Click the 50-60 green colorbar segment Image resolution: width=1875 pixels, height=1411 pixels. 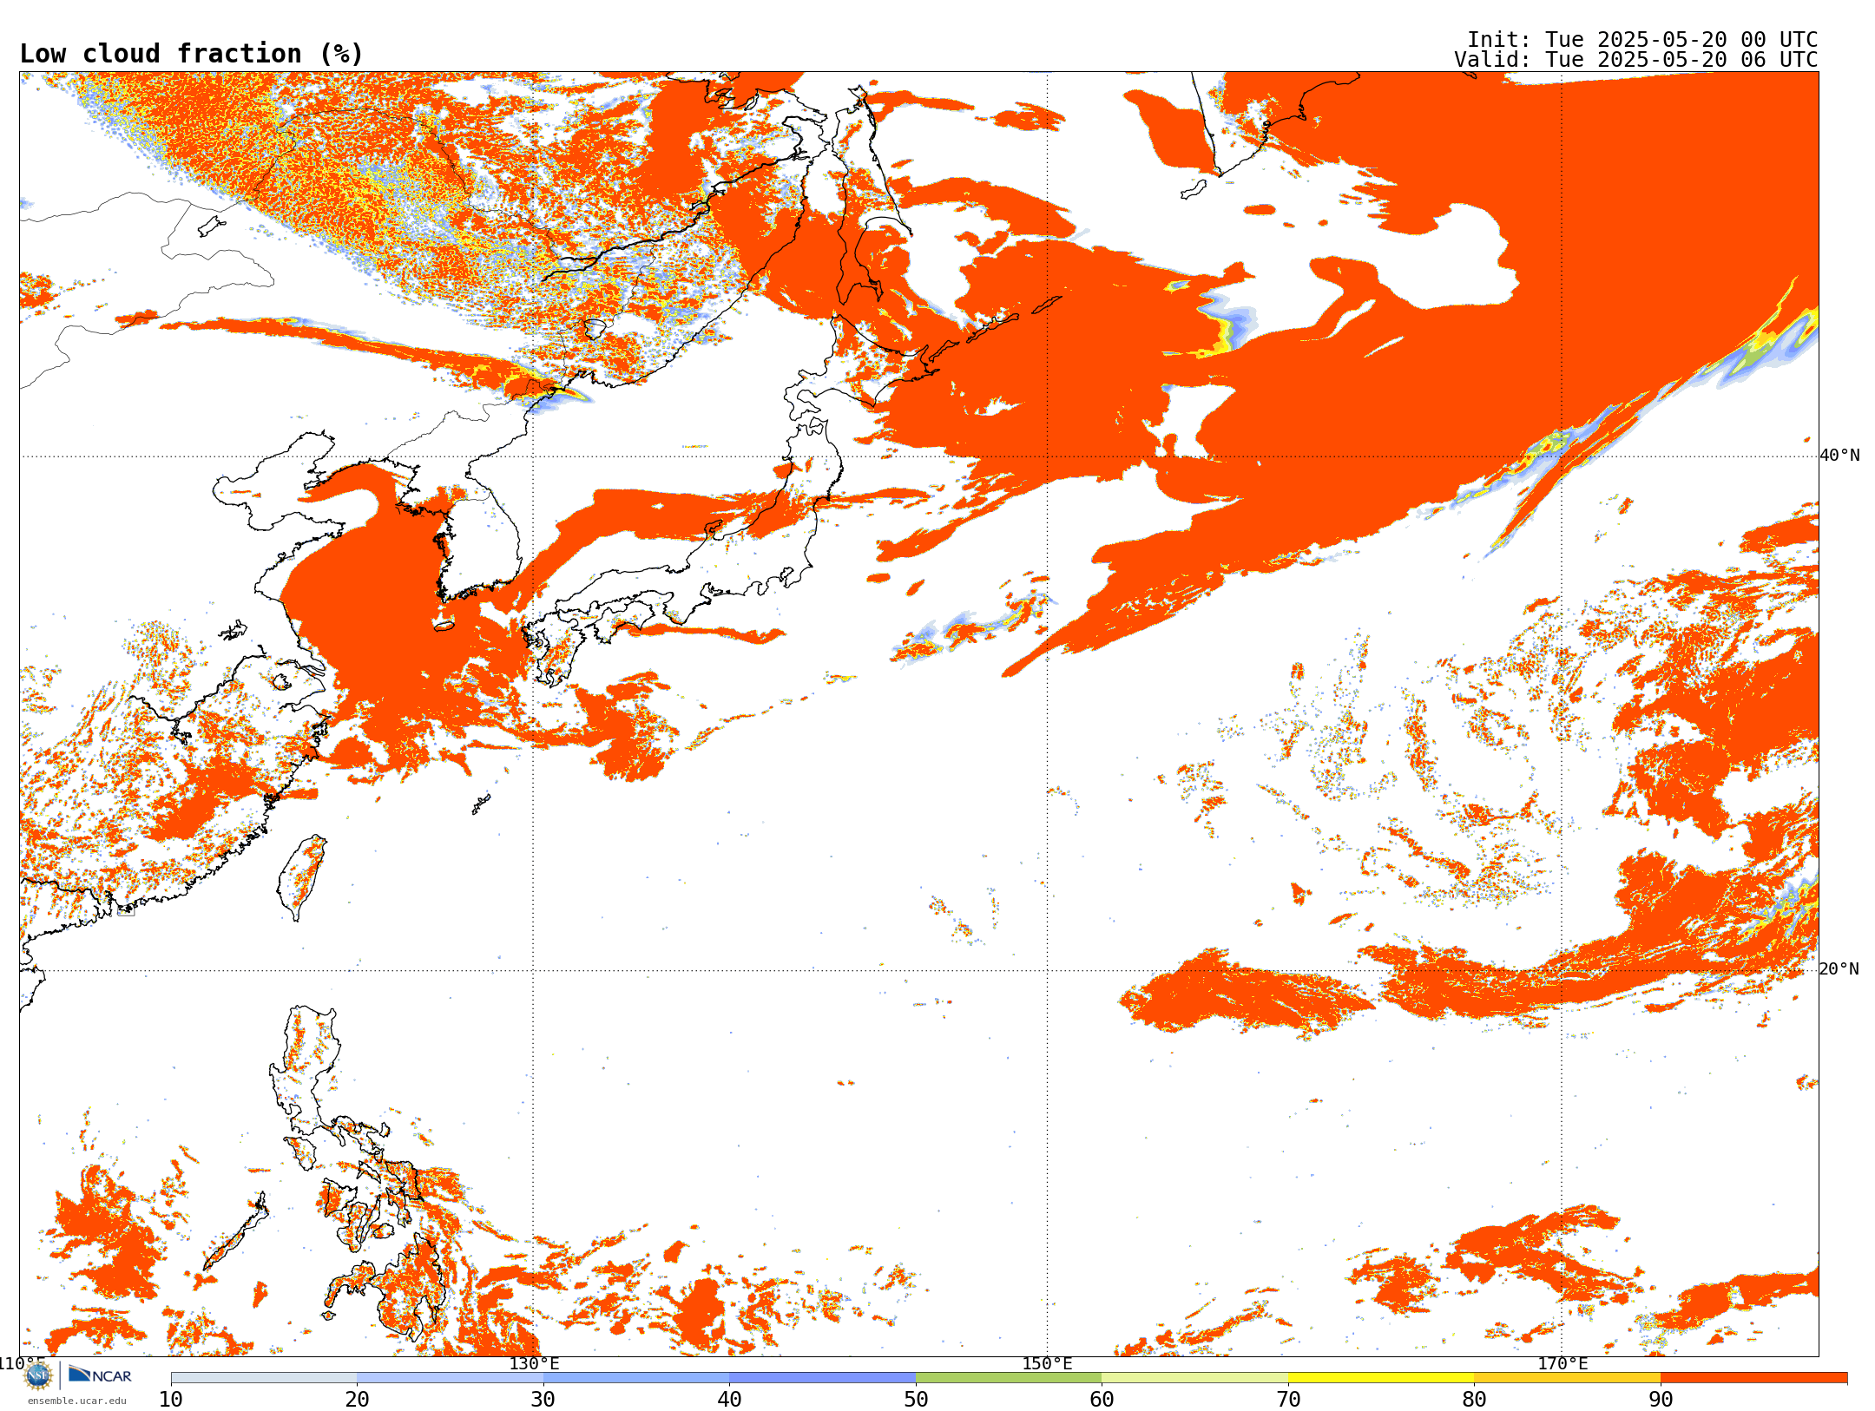pos(1009,1378)
